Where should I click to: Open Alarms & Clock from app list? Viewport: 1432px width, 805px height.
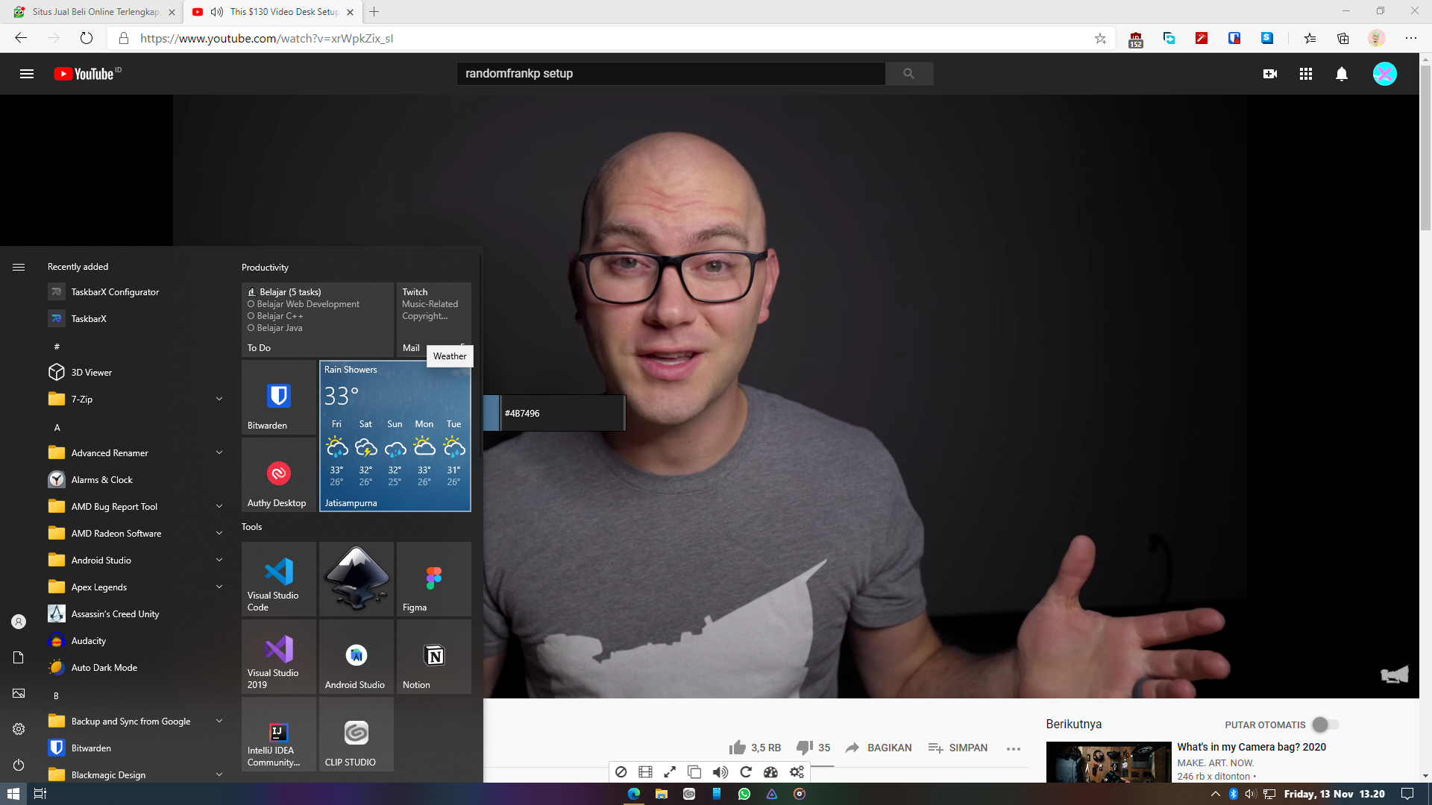(135, 479)
